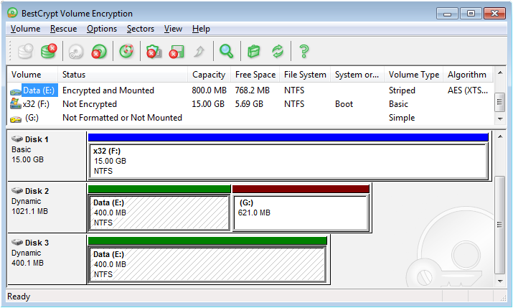Click the floppy disk with red X icon
Image resolution: width=513 pixels, height=308 pixels.
click(x=177, y=51)
